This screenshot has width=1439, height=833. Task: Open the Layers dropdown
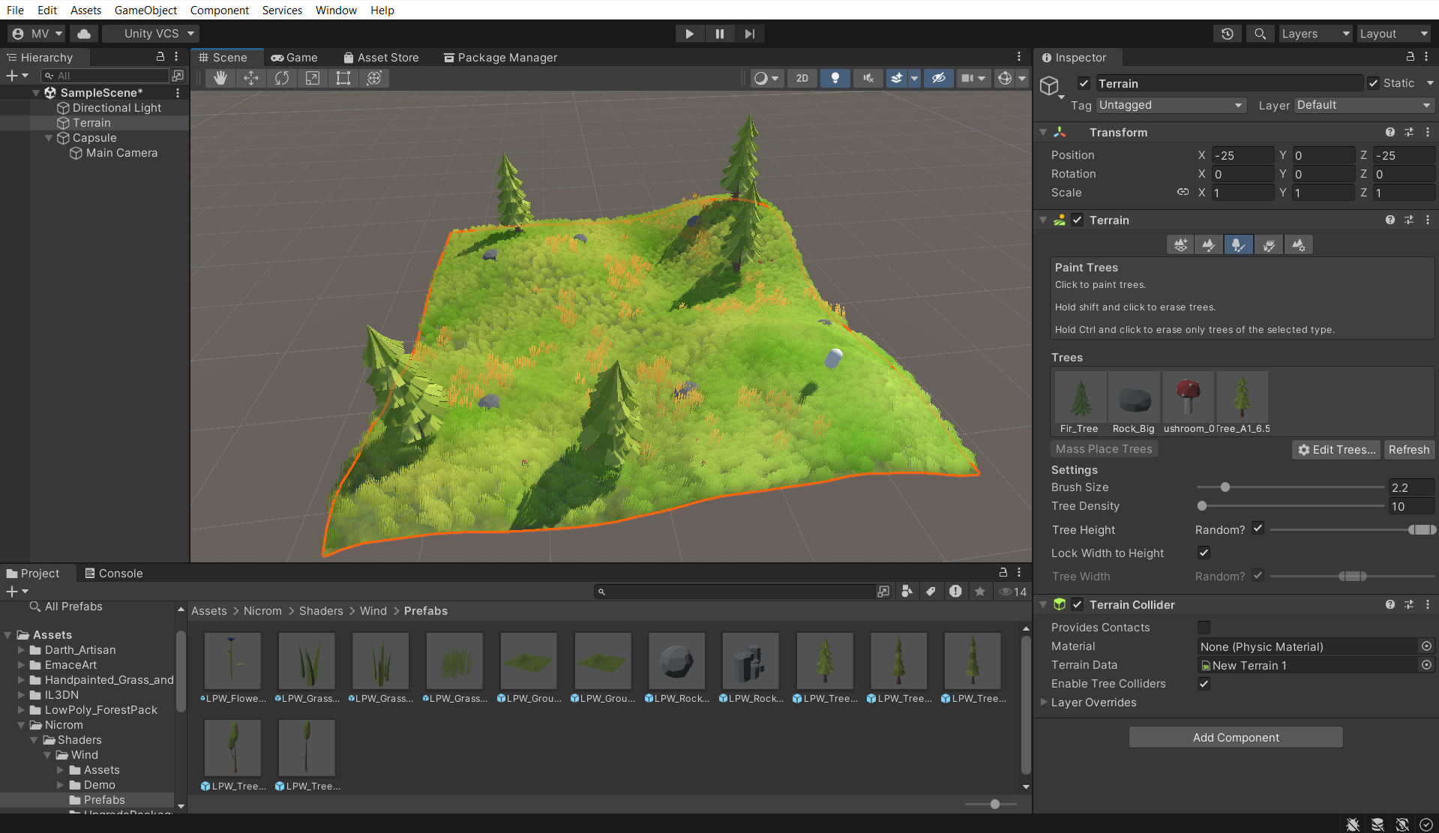point(1315,34)
